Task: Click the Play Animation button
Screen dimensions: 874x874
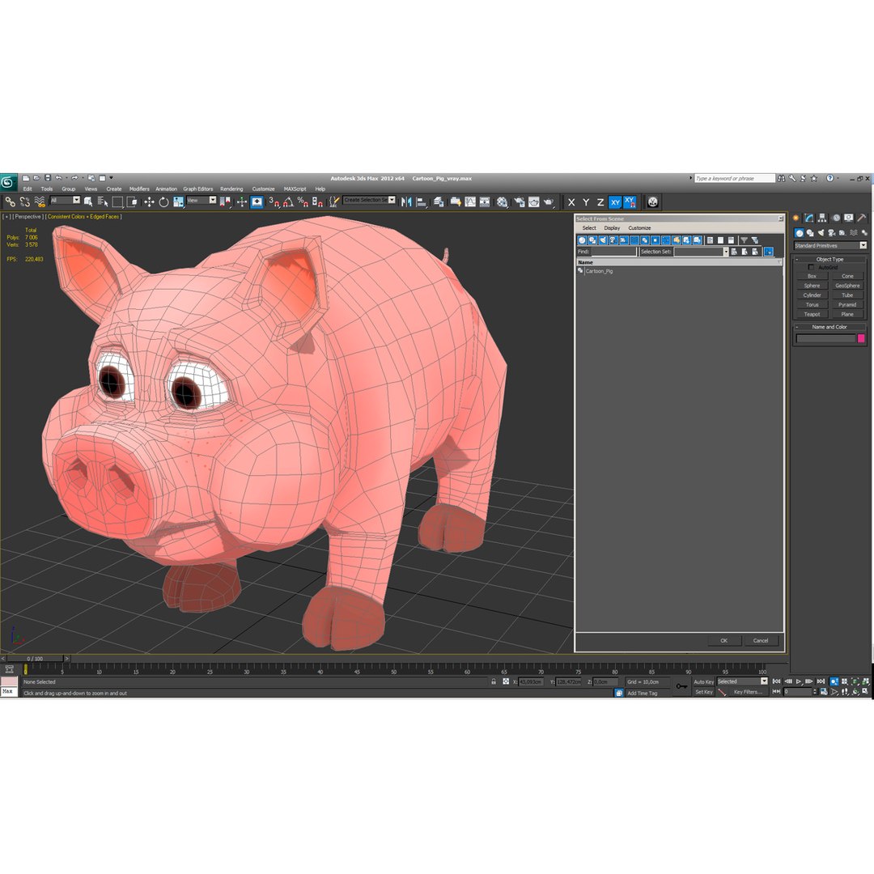Action: tap(799, 681)
